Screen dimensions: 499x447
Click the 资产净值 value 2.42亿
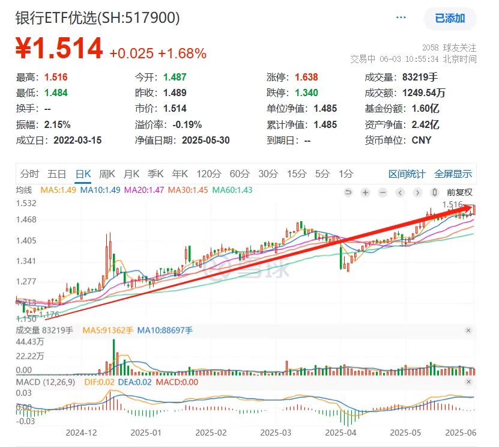tap(426, 124)
